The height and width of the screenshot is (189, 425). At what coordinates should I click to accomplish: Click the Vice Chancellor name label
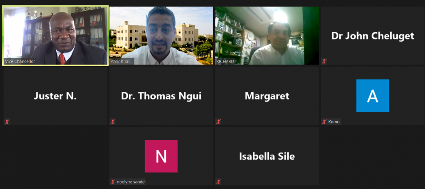[20, 61]
